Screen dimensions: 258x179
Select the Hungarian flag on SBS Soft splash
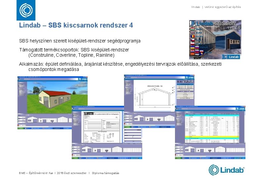(x=193, y=29)
